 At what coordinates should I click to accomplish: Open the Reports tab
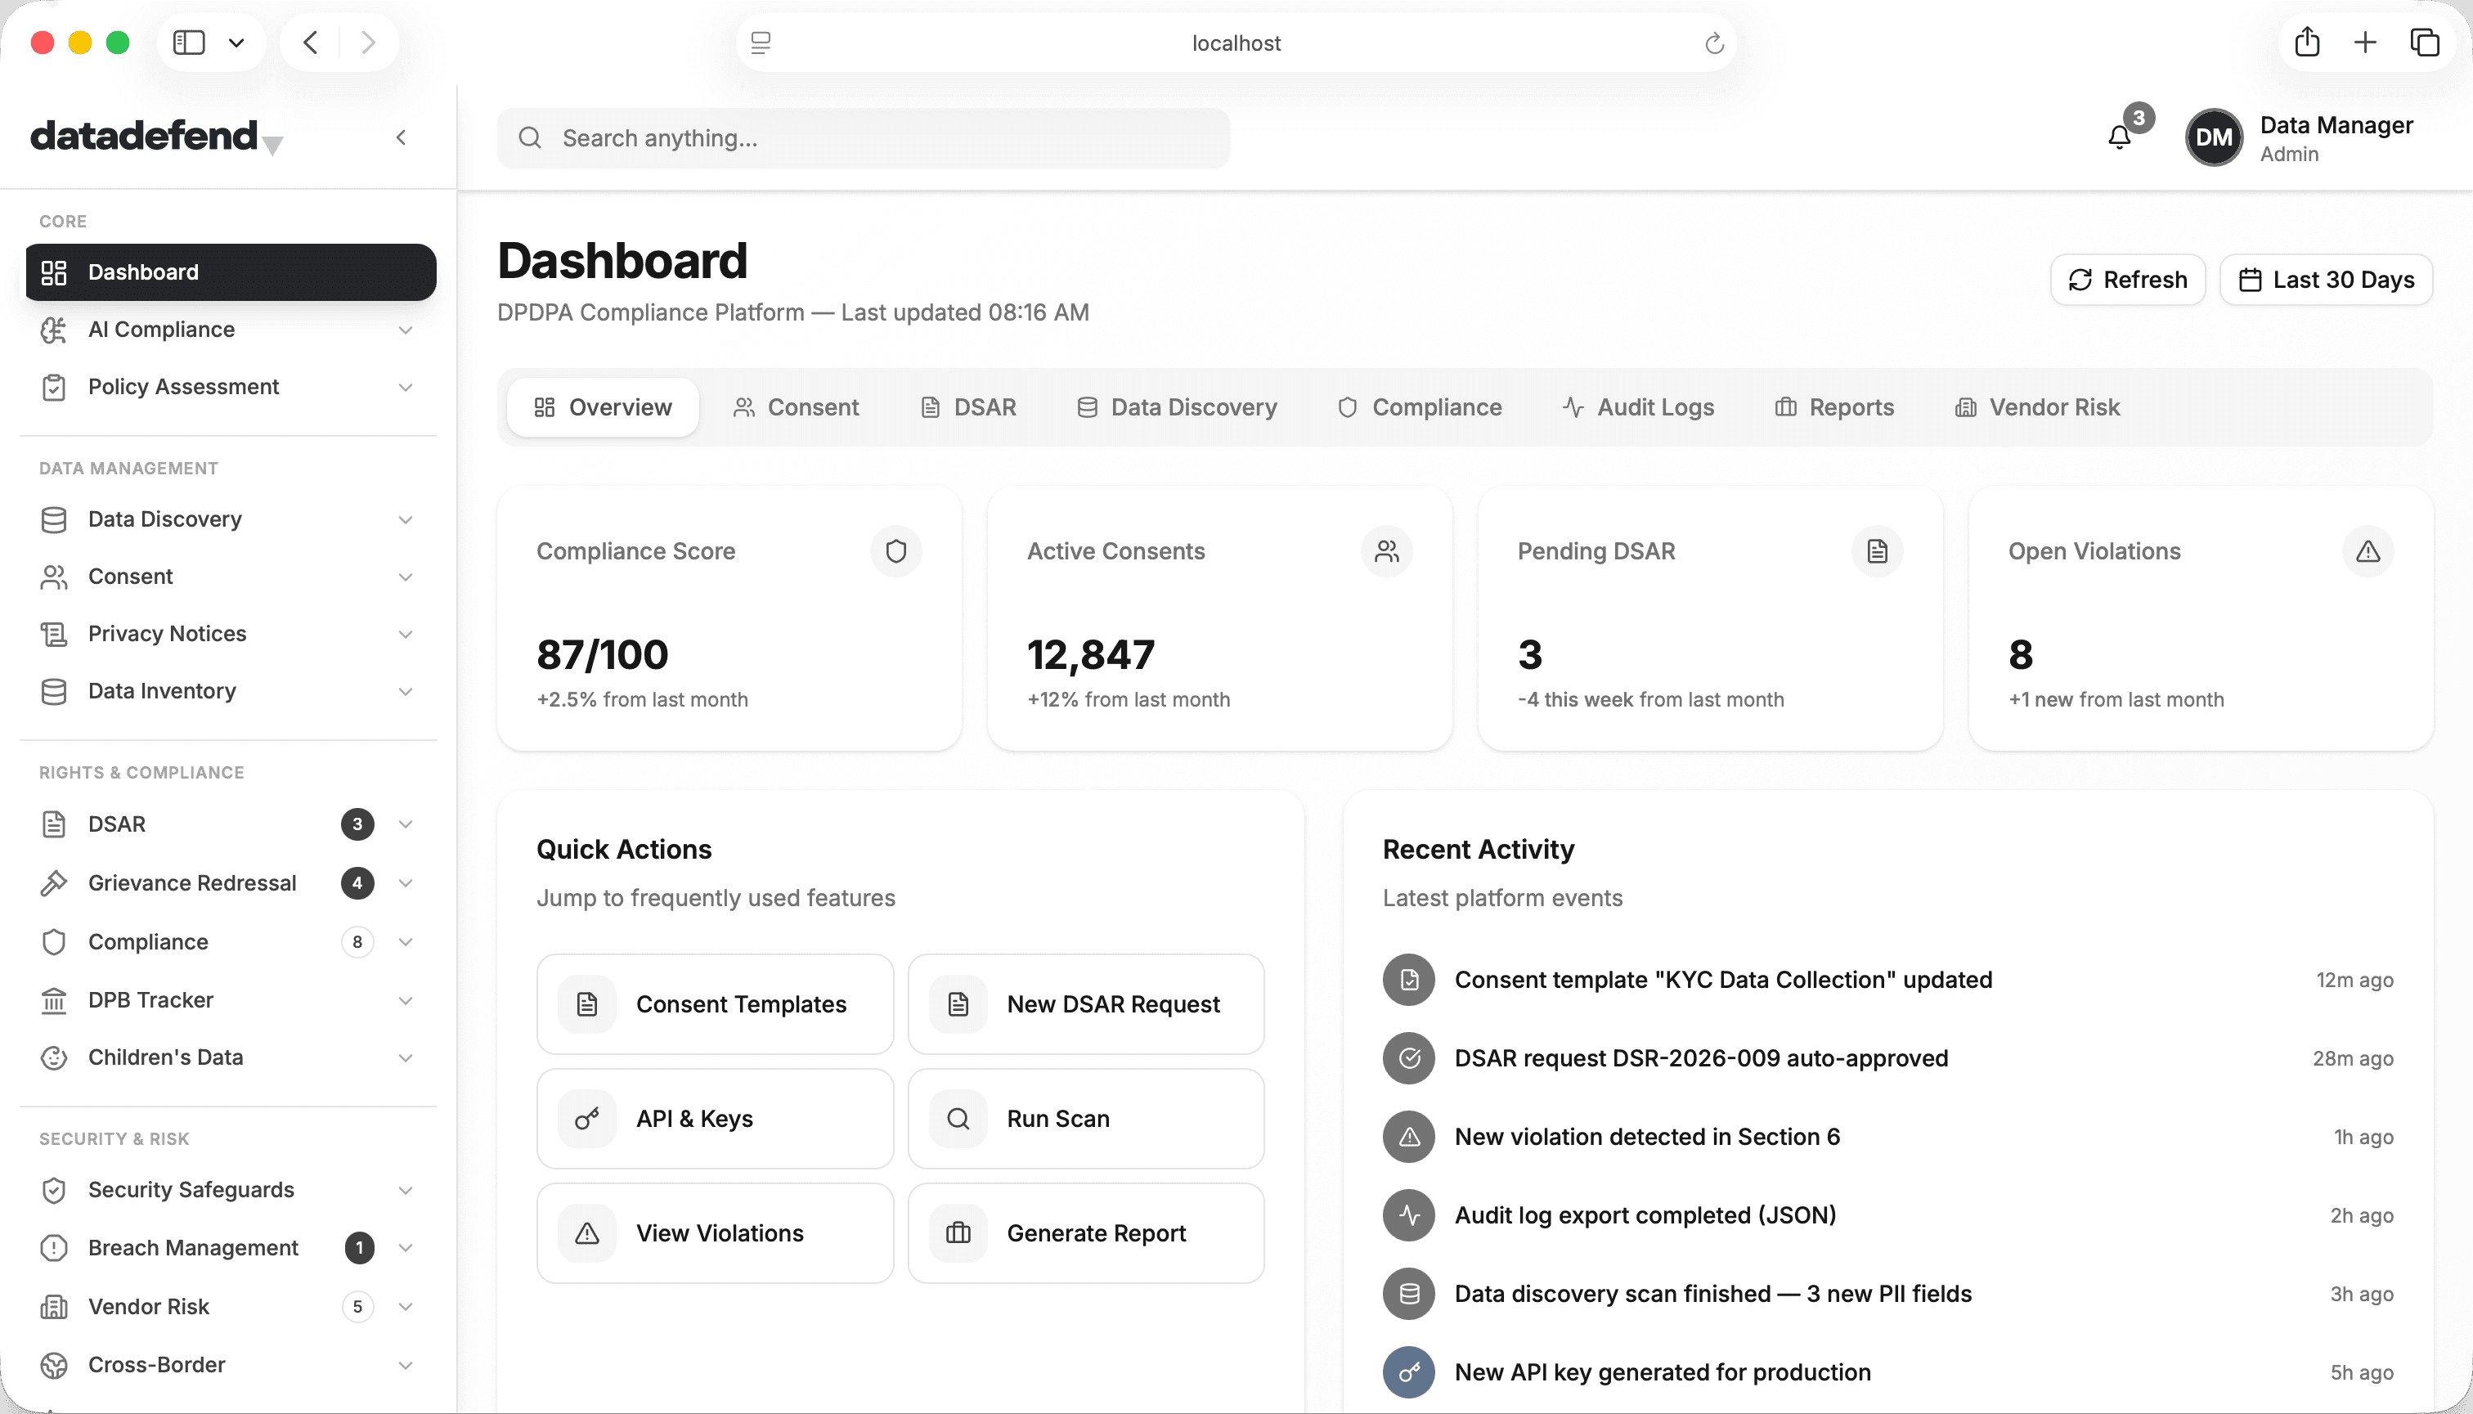pos(1834,408)
